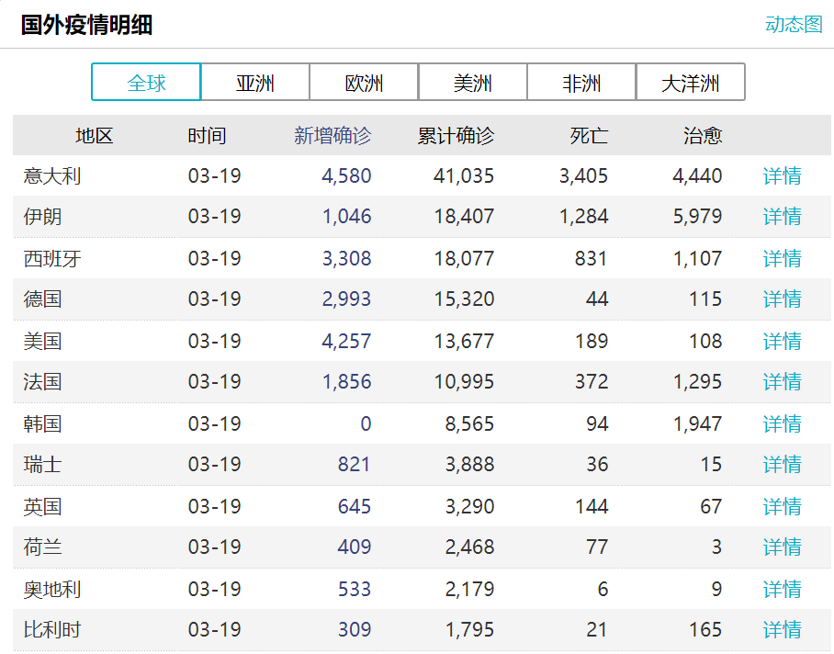Click Netherlands' cumulative value 2,468
The image size is (834, 654).
pyautogui.click(x=469, y=547)
